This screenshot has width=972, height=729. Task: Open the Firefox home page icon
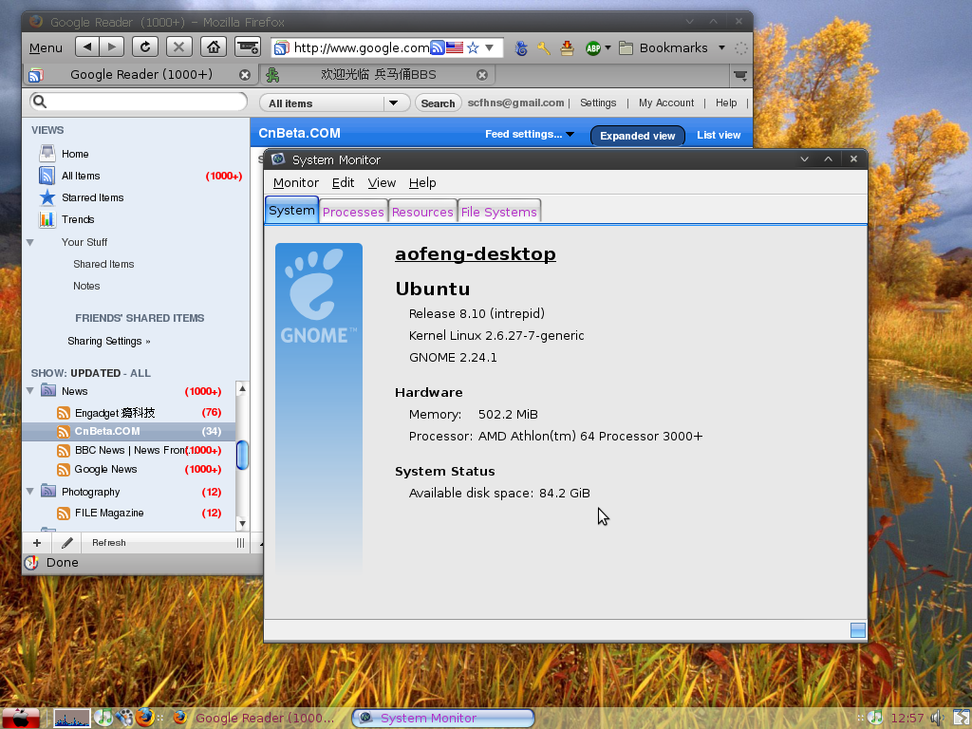tap(214, 47)
